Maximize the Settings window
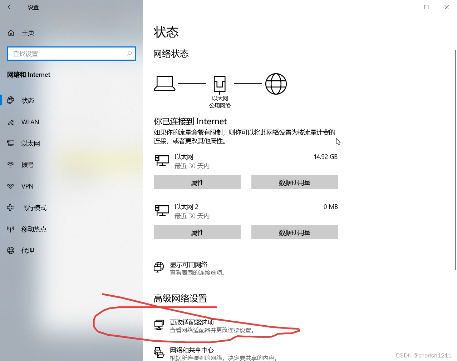 pos(426,7)
